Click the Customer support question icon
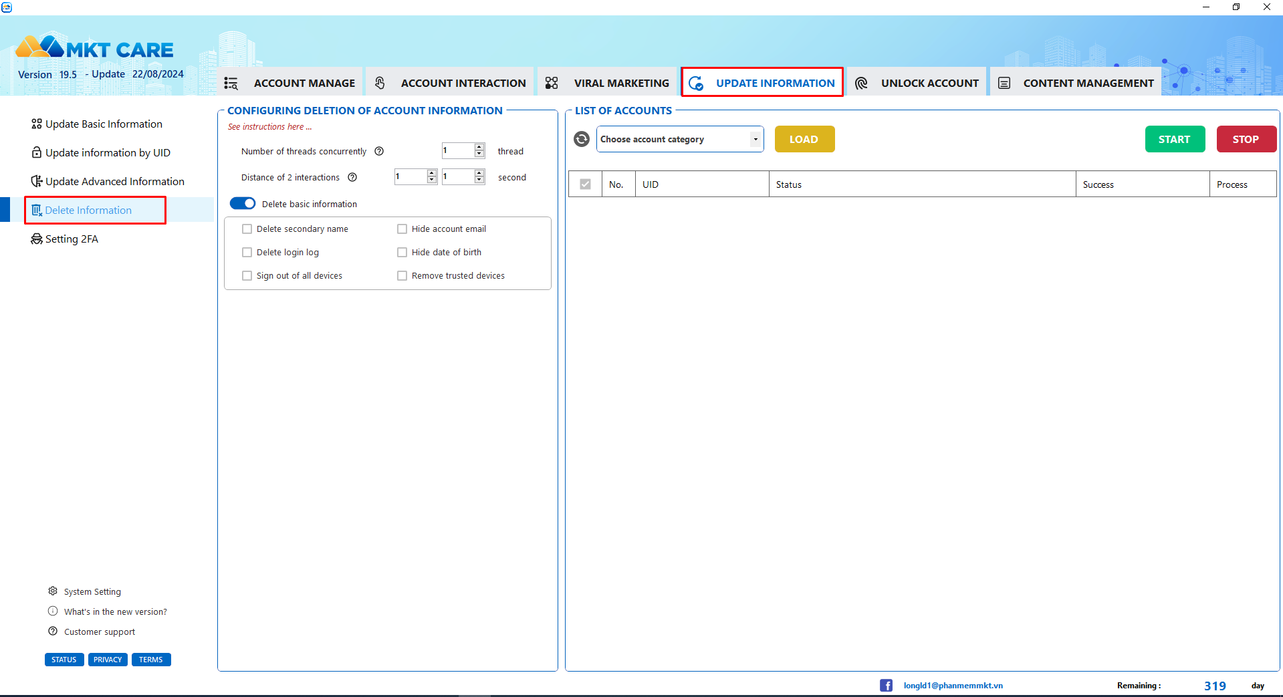Image resolution: width=1283 pixels, height=697 pixels. [53, 631]
